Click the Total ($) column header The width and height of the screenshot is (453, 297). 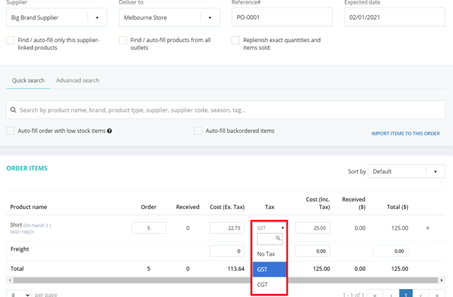[398, 207]
